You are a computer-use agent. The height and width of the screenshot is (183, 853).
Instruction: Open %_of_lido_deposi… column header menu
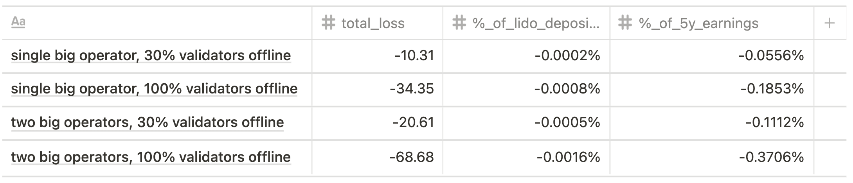[526, 23]
